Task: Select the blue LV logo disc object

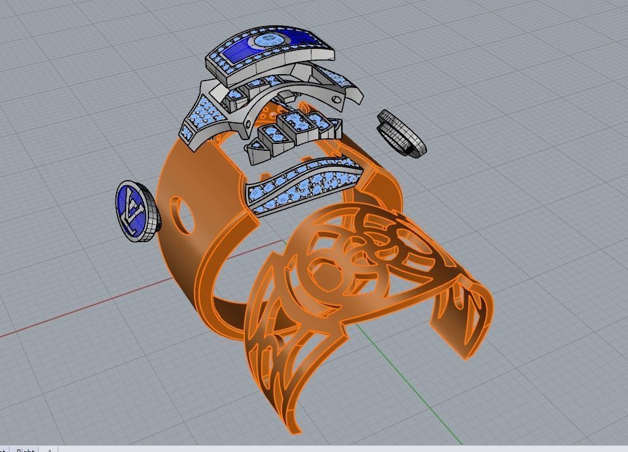Action: point(138,211)
